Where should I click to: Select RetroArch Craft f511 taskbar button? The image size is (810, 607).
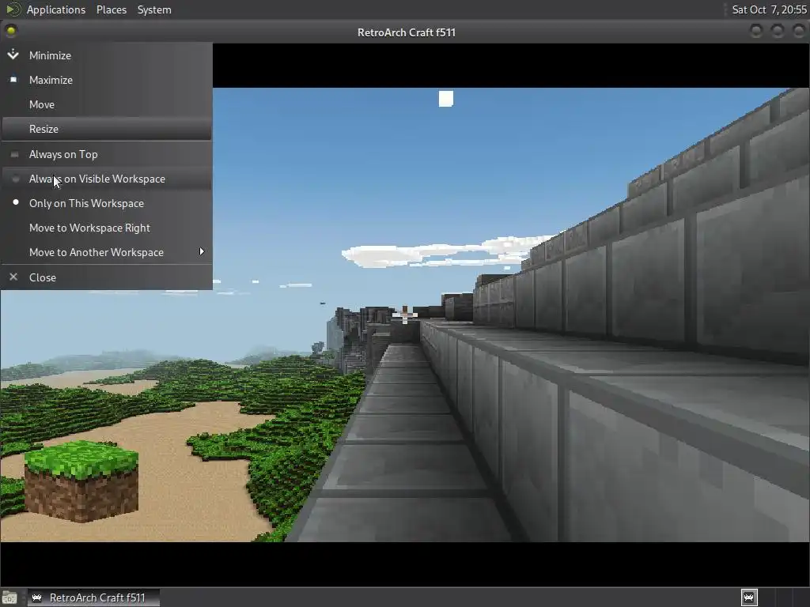pos(93,598)
